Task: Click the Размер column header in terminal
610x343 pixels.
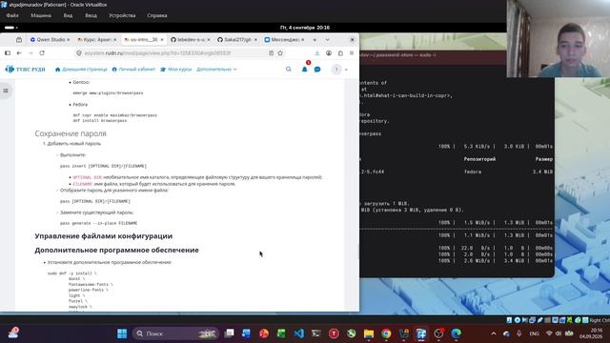Action: pyautogui.click(x=544, y=159)
